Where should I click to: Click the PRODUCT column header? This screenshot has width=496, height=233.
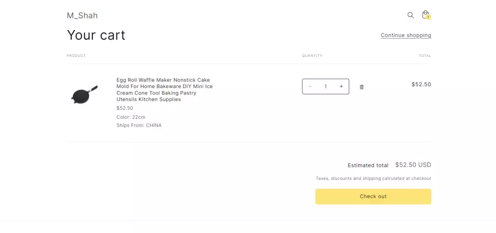(76, 55)
